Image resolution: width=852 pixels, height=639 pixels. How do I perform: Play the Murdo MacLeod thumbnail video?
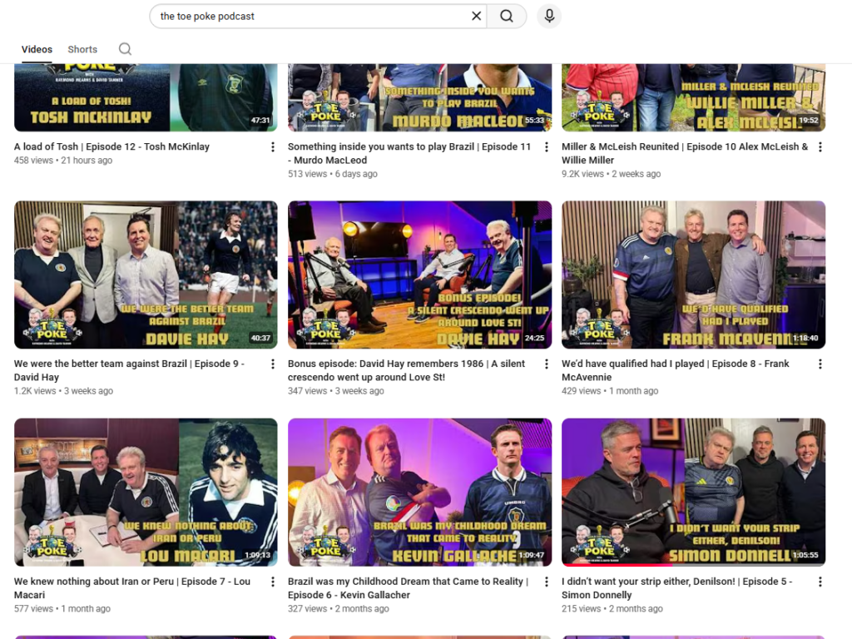pyautogui.click(x=419, y=98)
